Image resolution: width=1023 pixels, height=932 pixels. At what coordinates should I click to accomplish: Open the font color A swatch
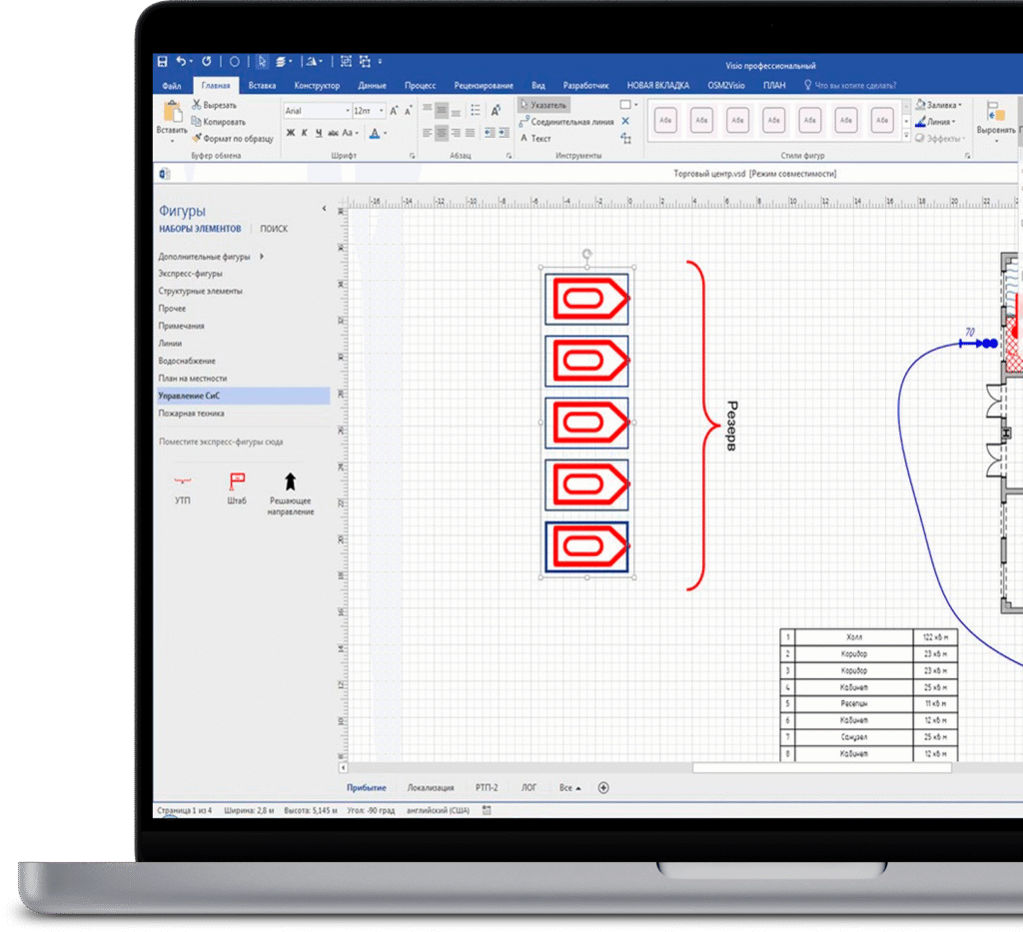376,133
